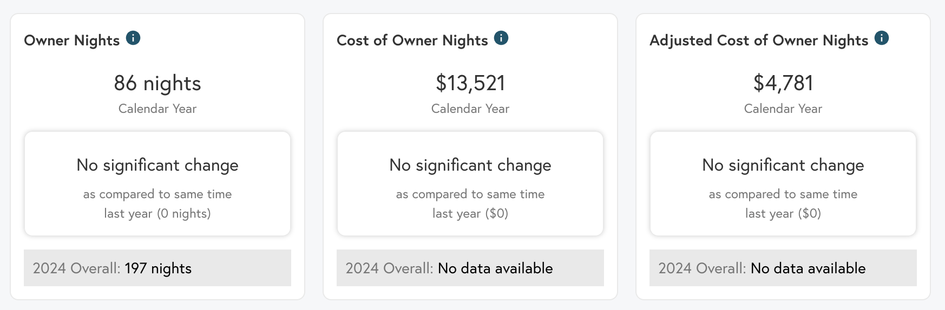This screenshot has width=945, height=310.
Task: Select the $13,521 cost value
Action: point(470,83)
